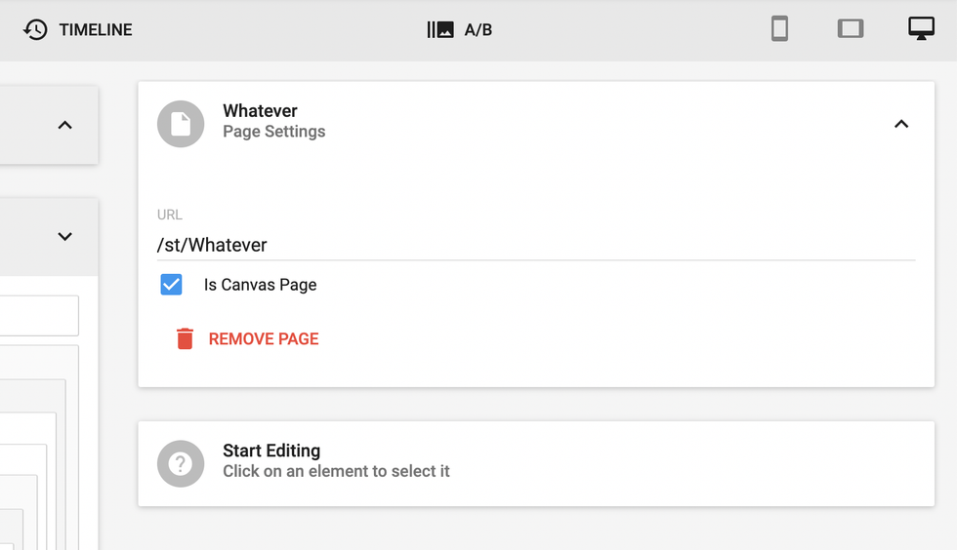This screenshot has width=957, height=550.
Task: Click the Whatever page document icon
Action: point(181,124)
